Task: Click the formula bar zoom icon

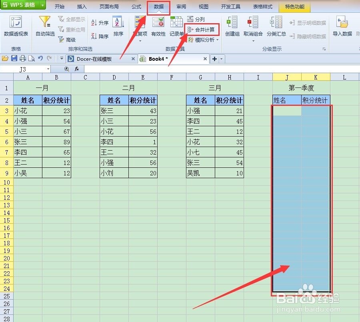Action: coord(66,69)
